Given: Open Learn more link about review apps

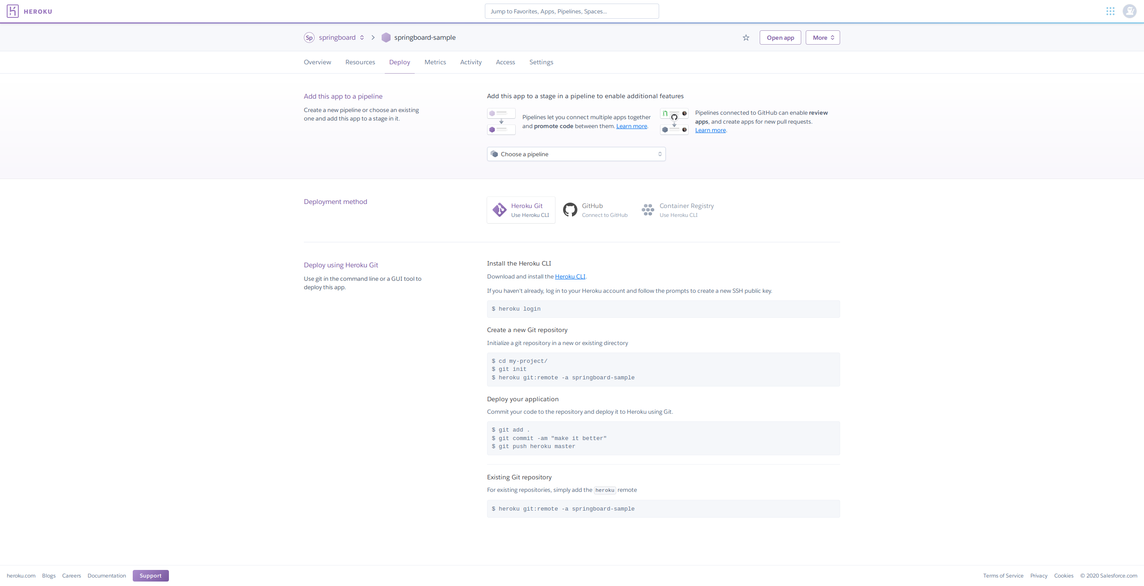Looking at the screenshot, I should (711, 130).
